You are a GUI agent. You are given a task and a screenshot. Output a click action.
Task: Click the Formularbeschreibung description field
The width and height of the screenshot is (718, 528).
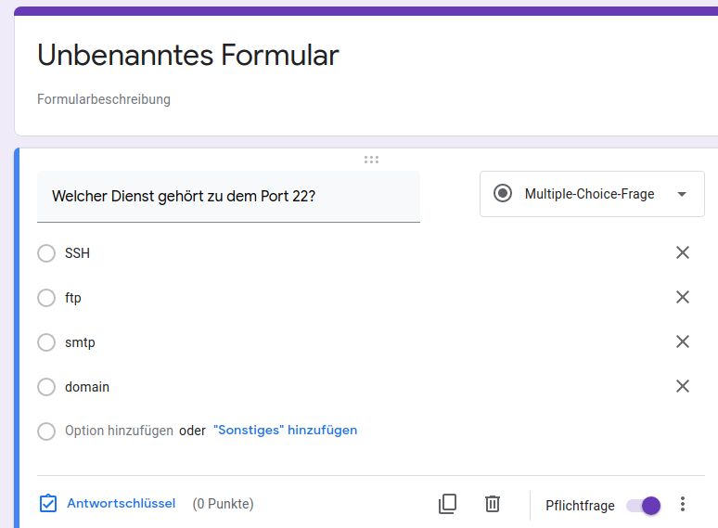[104, 99]
